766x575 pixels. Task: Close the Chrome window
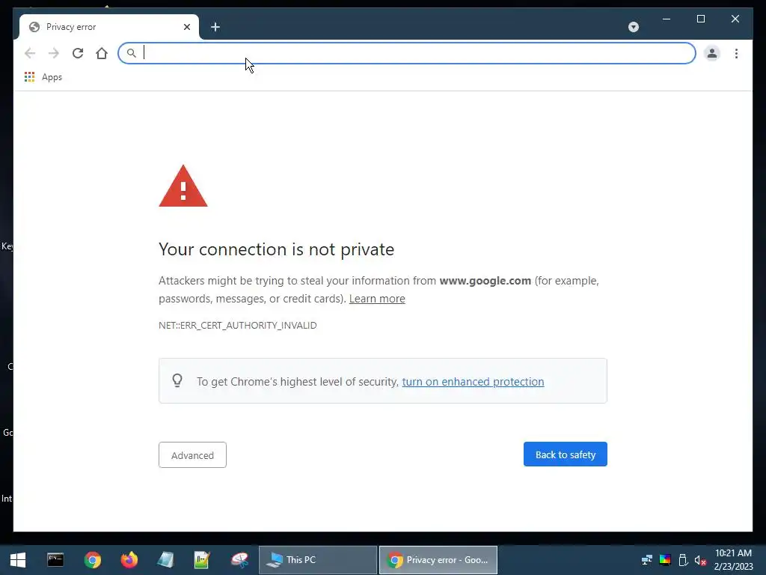pos(735,19)
